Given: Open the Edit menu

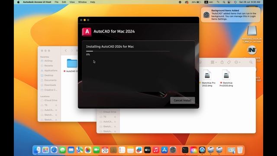Looking at the screenshot, I should 64,2.
